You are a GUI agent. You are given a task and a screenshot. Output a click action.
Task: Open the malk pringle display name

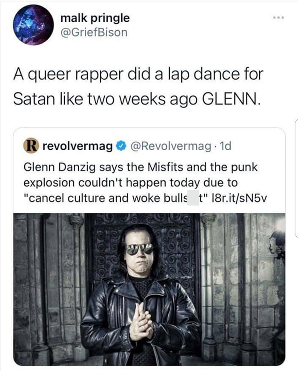pyautogui.click(x=95, y=18)
